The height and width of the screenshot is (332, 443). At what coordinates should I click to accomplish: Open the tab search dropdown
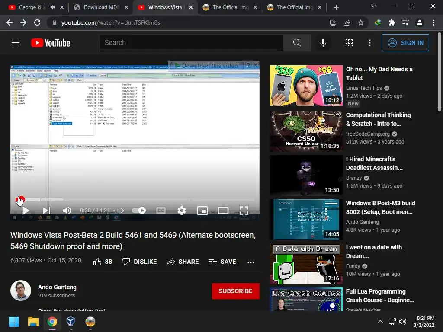point(373,6)
